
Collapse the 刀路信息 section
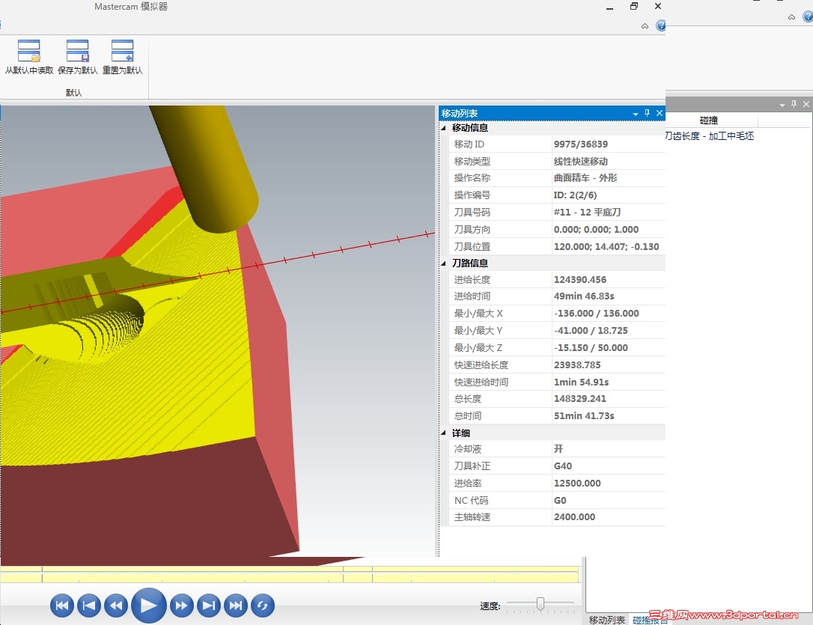coord(443,263)
